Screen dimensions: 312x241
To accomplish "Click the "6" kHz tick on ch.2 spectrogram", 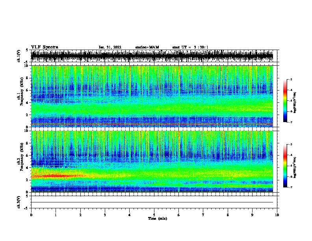I will click(x=28, y=155).
